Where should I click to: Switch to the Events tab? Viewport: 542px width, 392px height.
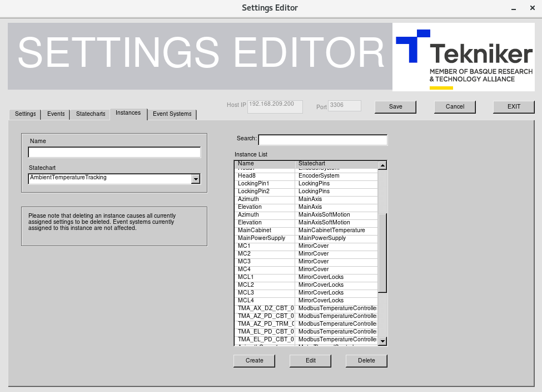[x=56, y=114]
